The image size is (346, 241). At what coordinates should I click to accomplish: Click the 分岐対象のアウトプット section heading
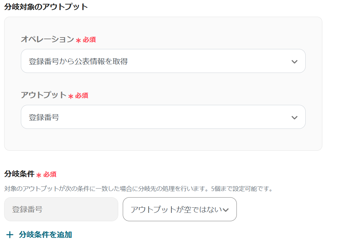(x=46, y=7)
